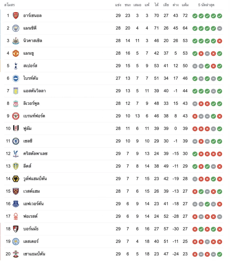The height and width of the screenshot is (261, 230).
Task: Click the สโมสร column header
Action: click(x=9, y=5)
